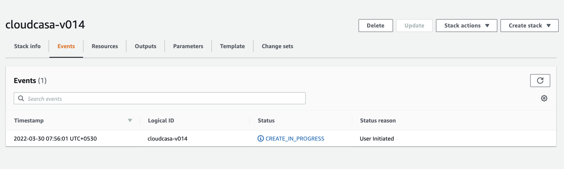Sort by Timestamp arrow
564x169 pixels.
click(x=130, y=121)
